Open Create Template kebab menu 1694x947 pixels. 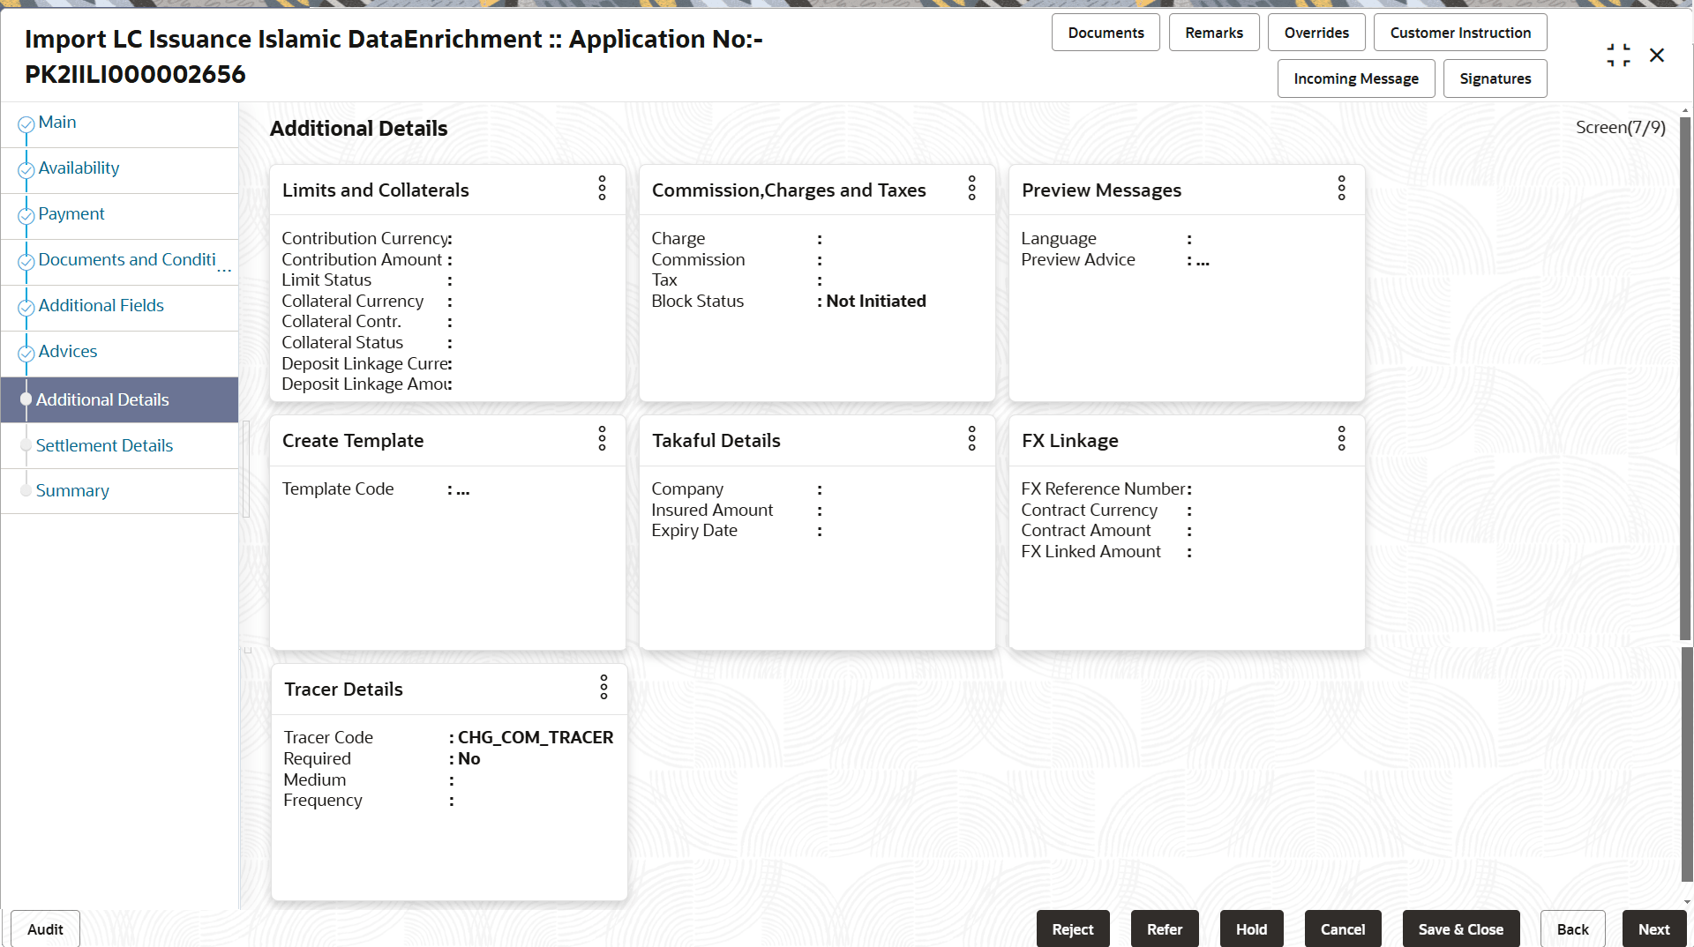tap(603, 438)
